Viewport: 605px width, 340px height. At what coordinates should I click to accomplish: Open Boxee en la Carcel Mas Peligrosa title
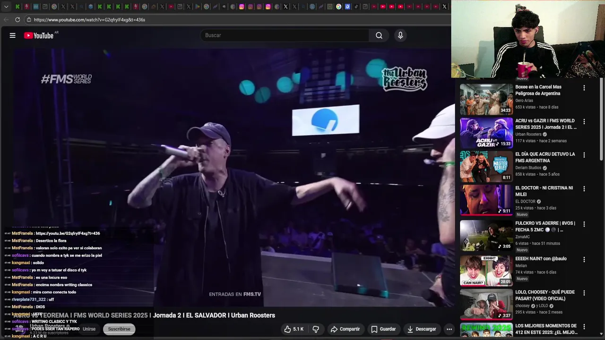[538, 90]
